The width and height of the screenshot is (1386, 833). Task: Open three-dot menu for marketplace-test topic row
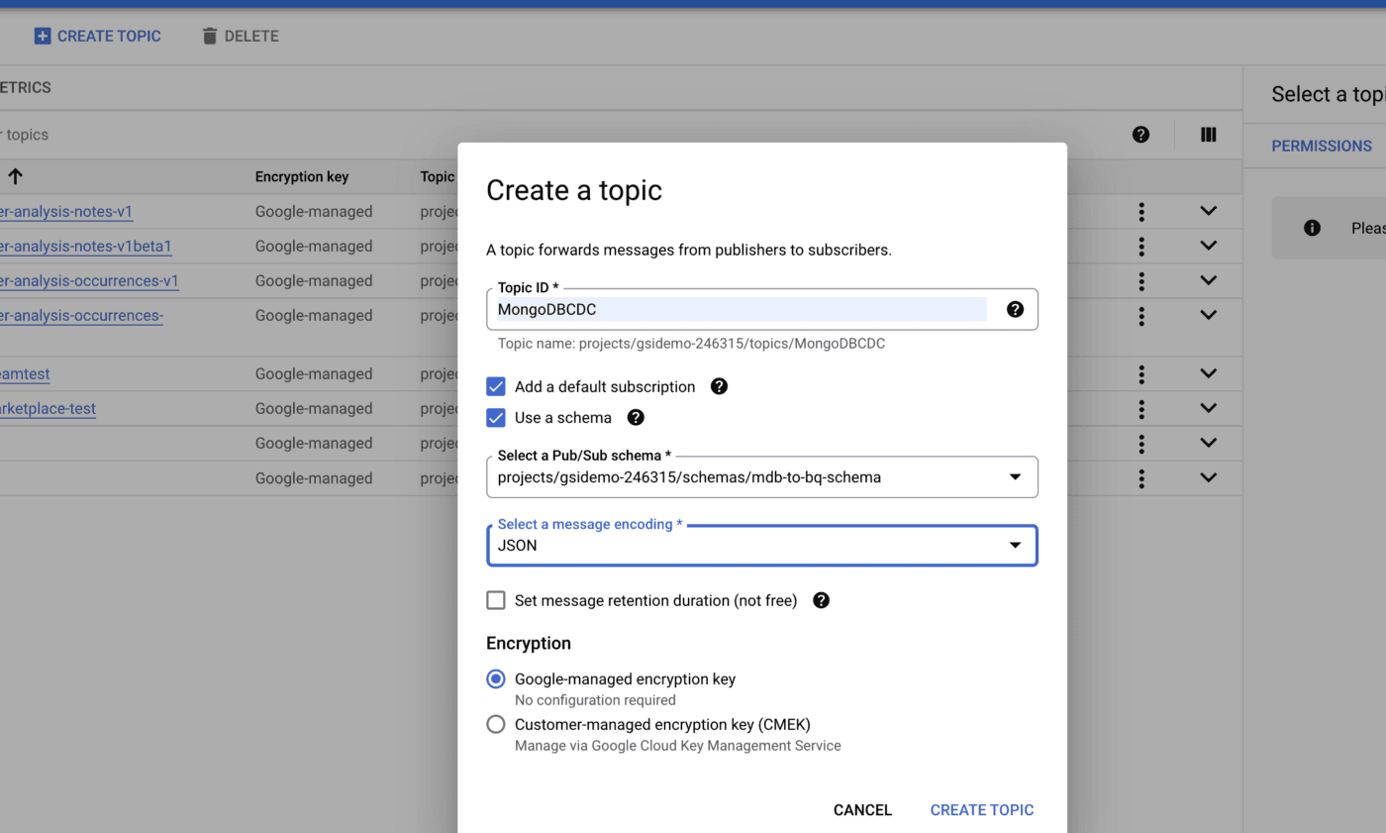(1141, 408)
